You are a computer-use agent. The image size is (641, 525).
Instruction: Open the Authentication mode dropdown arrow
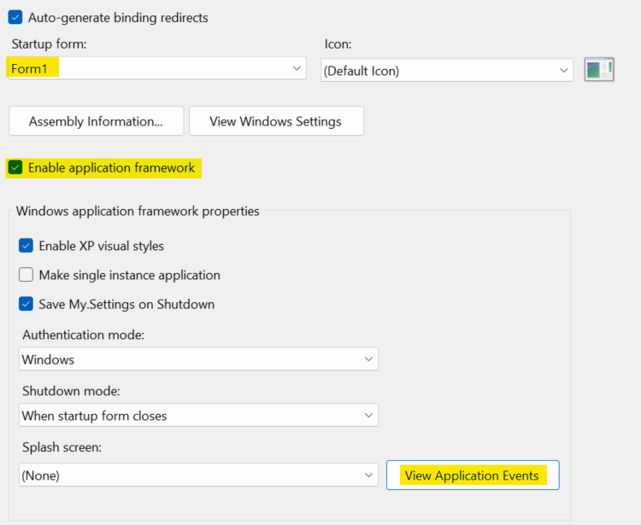point(368,359)
